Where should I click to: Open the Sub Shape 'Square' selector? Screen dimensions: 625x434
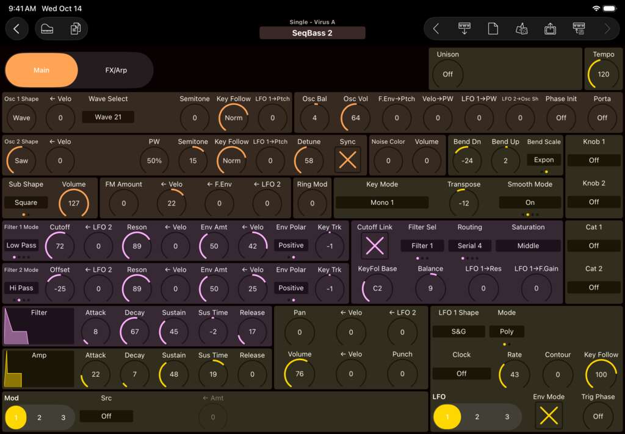[26, 202]
